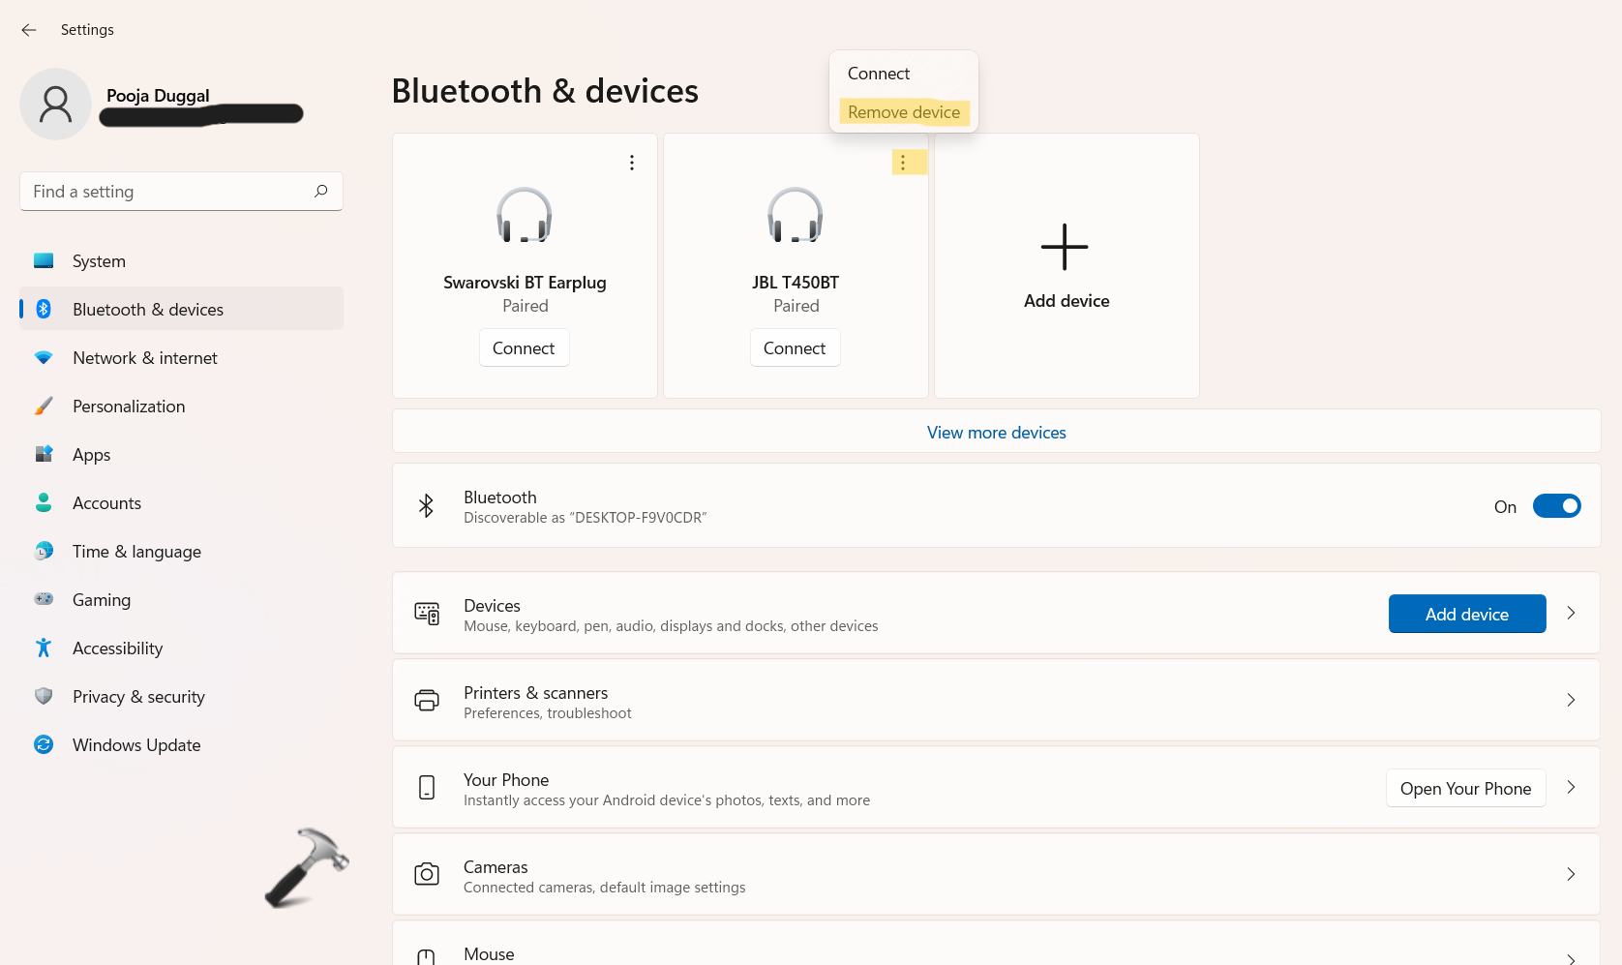Click the user profile avatar
Image resolution: width=1622 pixels, height=965 pixels.
point(55,104)
